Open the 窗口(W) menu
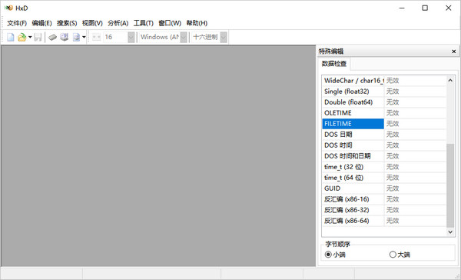 [170, 23]
